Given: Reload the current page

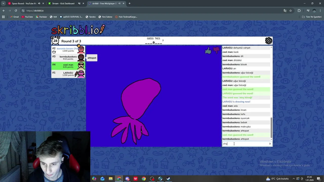Looking at the screenshot, I should [16, 11].
